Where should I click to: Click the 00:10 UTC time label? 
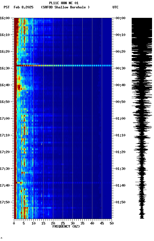[x=121, y=35]
